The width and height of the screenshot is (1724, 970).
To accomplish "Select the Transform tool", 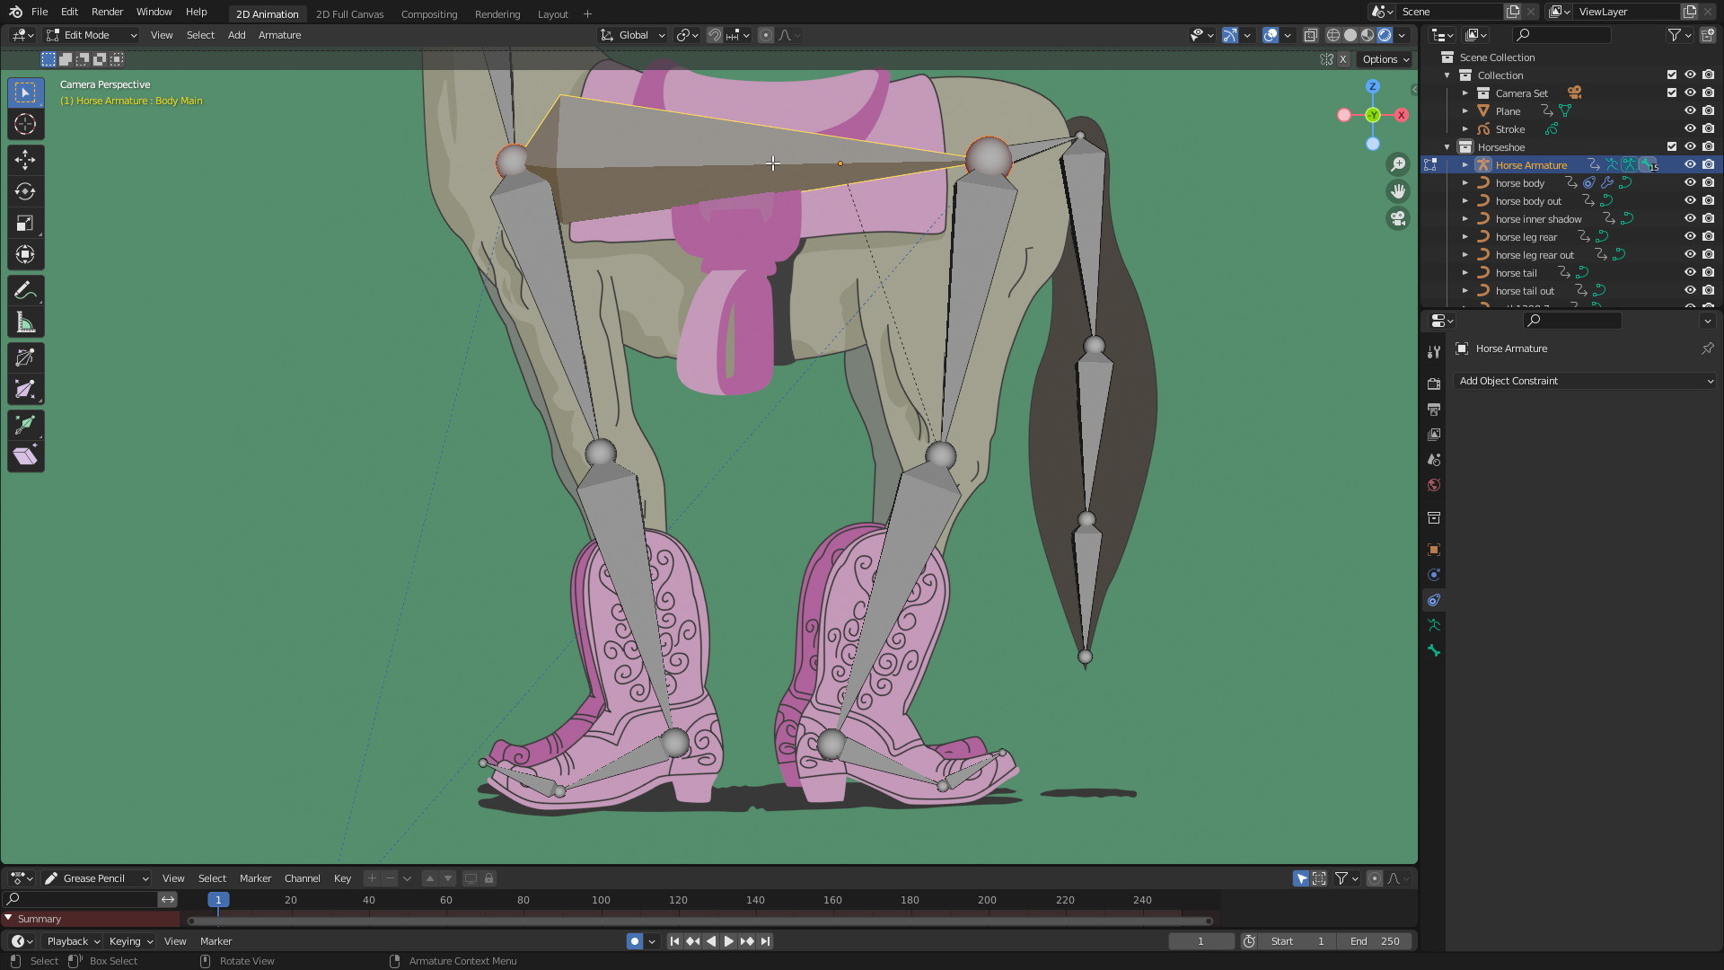I will click(25, 255).
